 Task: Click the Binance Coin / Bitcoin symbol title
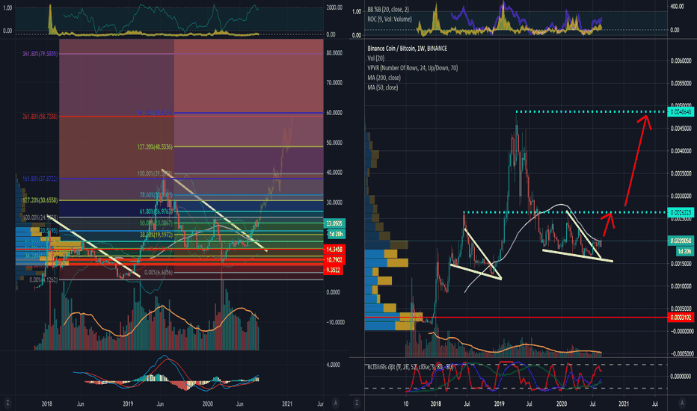point(407,49)
